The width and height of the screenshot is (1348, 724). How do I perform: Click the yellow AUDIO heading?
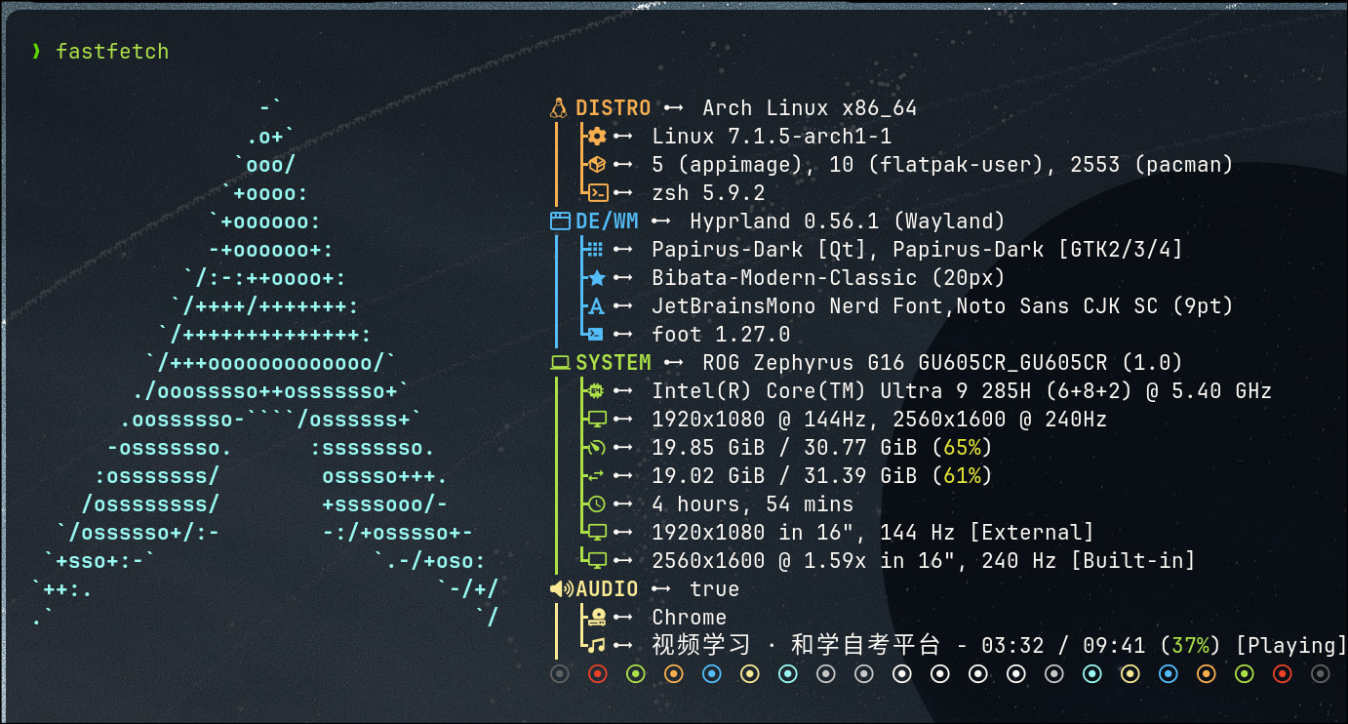coord(607,589)
